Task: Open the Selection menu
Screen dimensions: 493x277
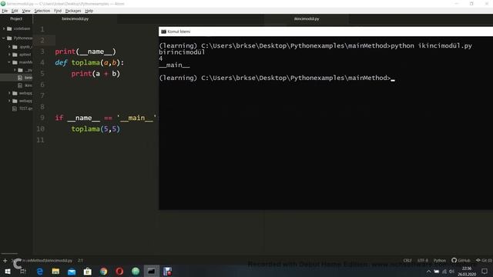Action: 42,11
